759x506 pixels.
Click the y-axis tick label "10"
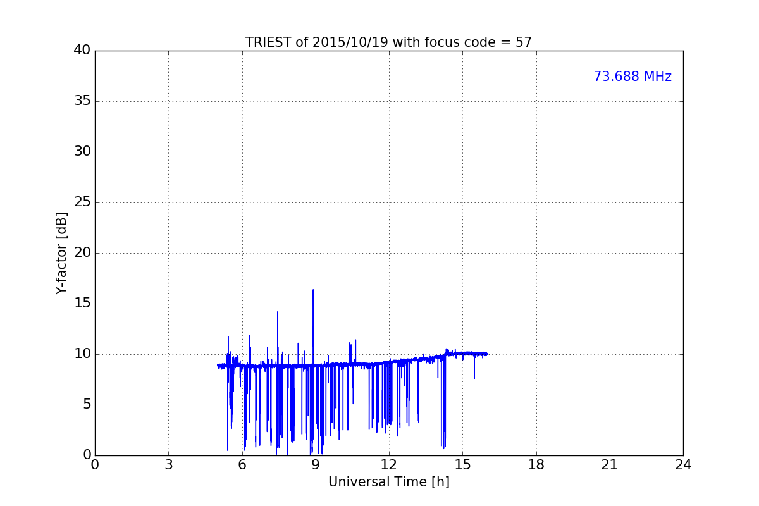coord(82,354)
